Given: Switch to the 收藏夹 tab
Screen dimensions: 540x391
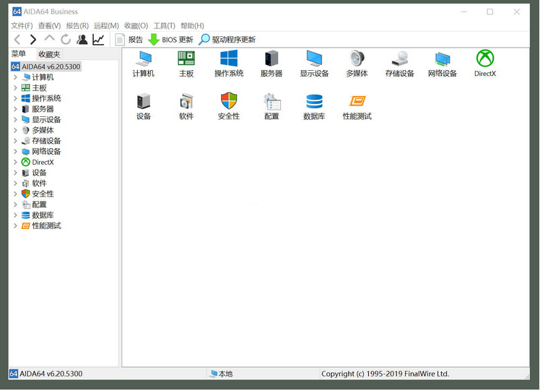Looking at the screenshot, I should [49, 54].
